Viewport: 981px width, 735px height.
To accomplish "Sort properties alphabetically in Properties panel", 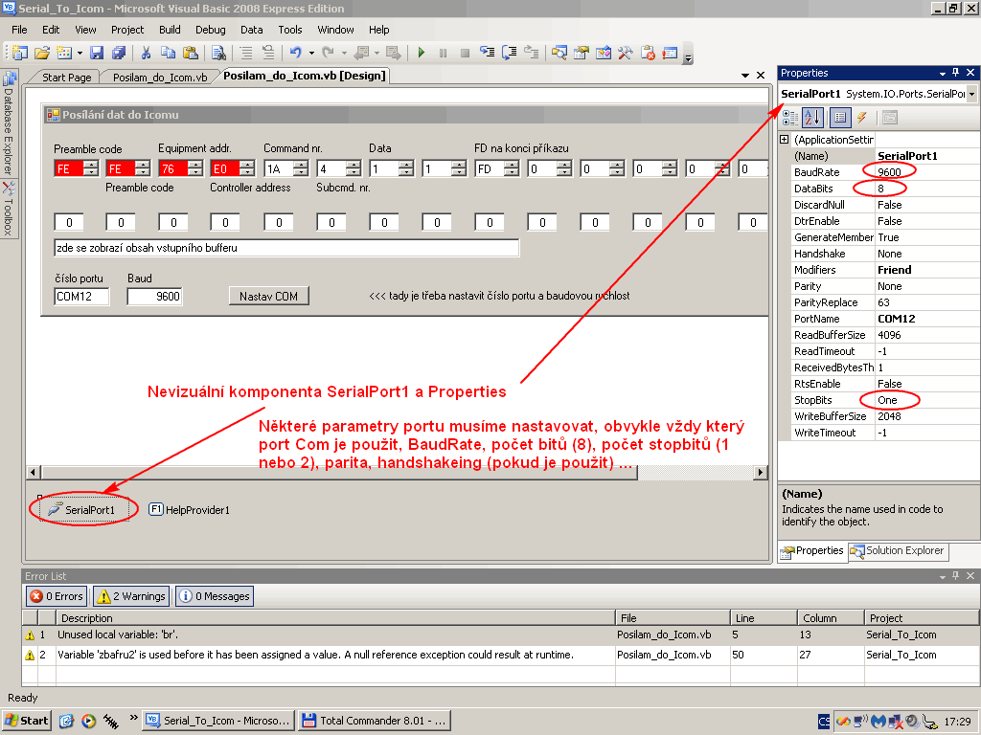I will point(812,118).
